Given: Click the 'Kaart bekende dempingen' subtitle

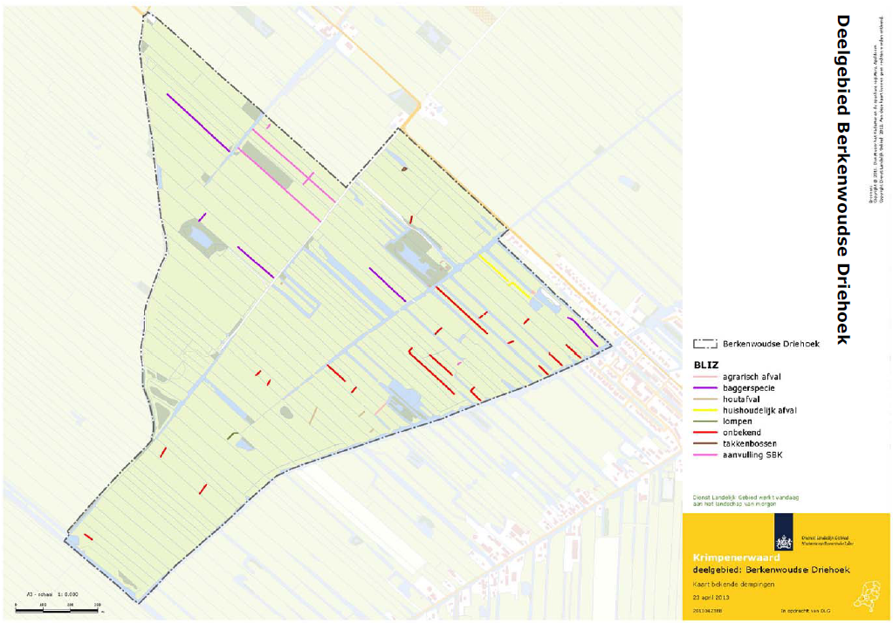Looking at the screenshot, I should click(x=733, y=585).
